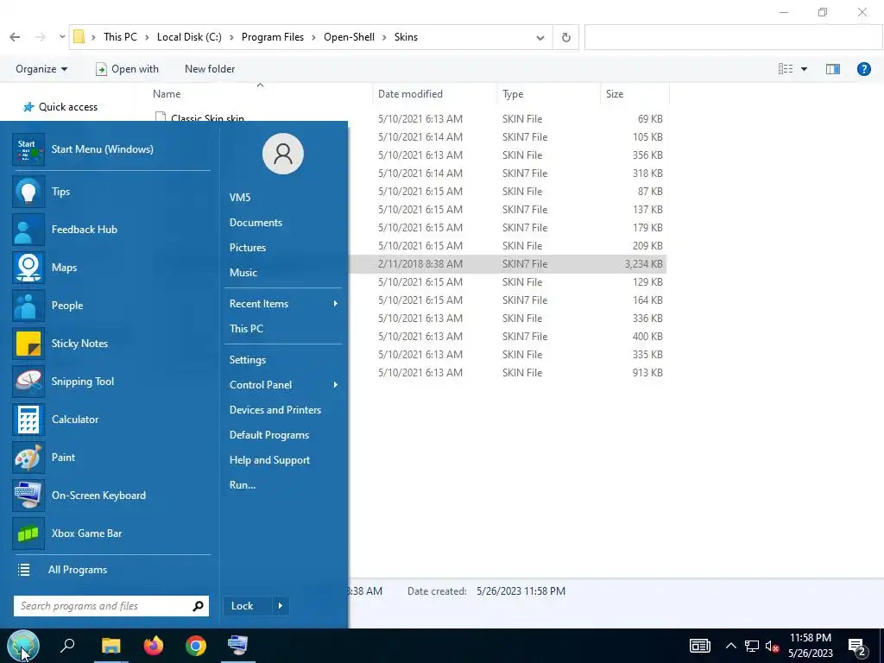Launch Google Chrome from taskbar
The width and height of the screenshot is (884, 663).
click(196, 646)
